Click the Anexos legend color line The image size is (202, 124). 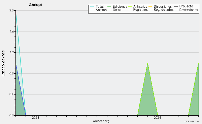point(92,10)
